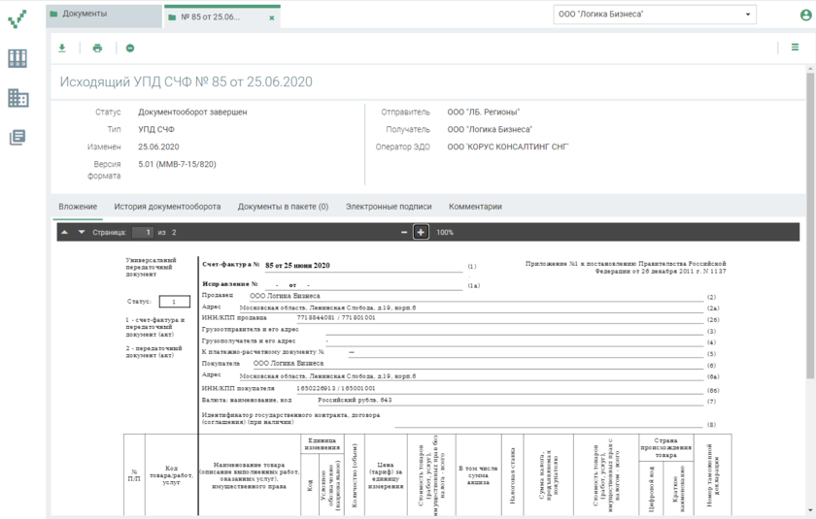Click the download document icon
Screen dimensions: 816x519
(x=62, y=48)
